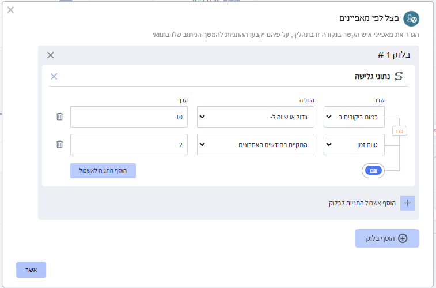Click the הוסף אשכול התניות לבלוק text
Image resolution: width=436 pixels, height=288 pixels.
(x=361, y=203)
